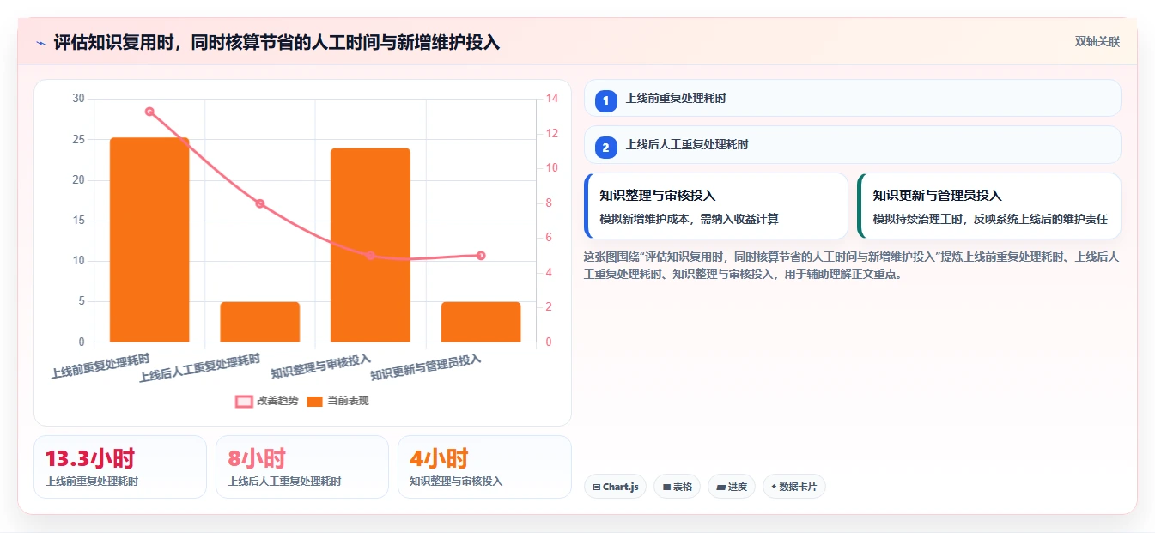Click the trend line point above first bar
Screen dimensions: 1155x533
coord(149,112)
